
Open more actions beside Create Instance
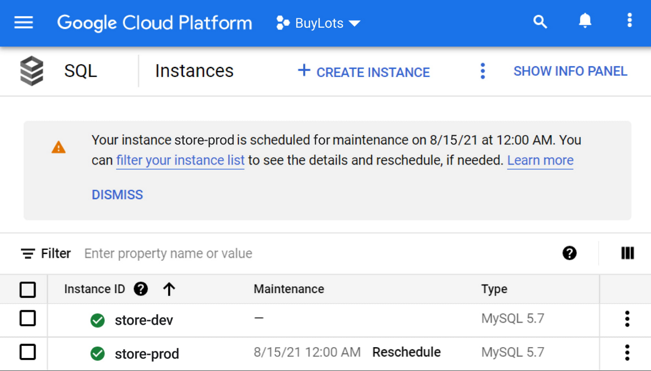pos(483,71)
